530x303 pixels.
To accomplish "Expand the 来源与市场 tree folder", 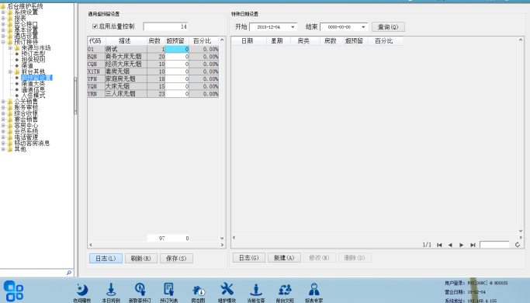I will click(x=10, y=47).
